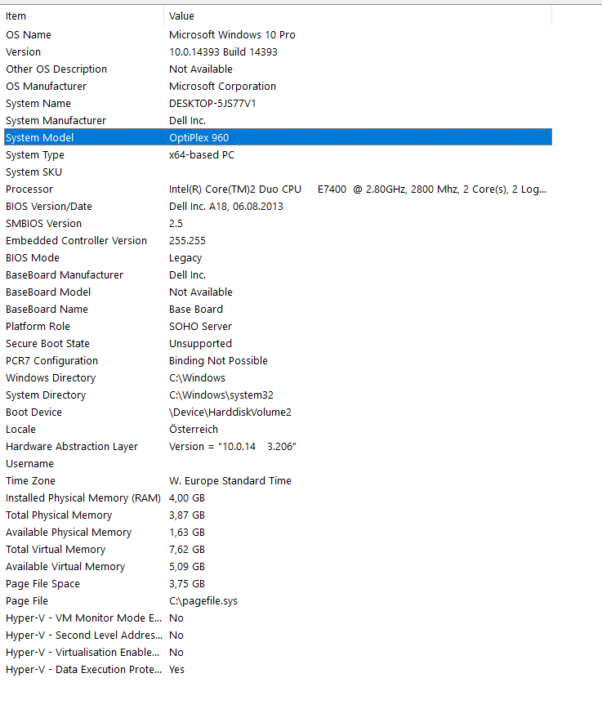Click the value OptiPlex 960
Viewport: 602px width, 709px height.
(x=199, y=138)
